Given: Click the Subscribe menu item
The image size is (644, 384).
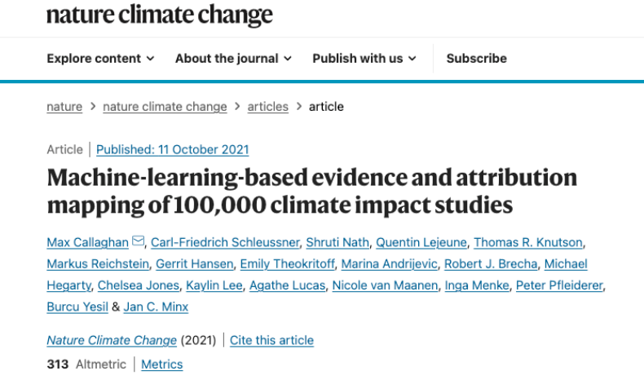Looking at the screenshot, I should (x=476, y=59).
